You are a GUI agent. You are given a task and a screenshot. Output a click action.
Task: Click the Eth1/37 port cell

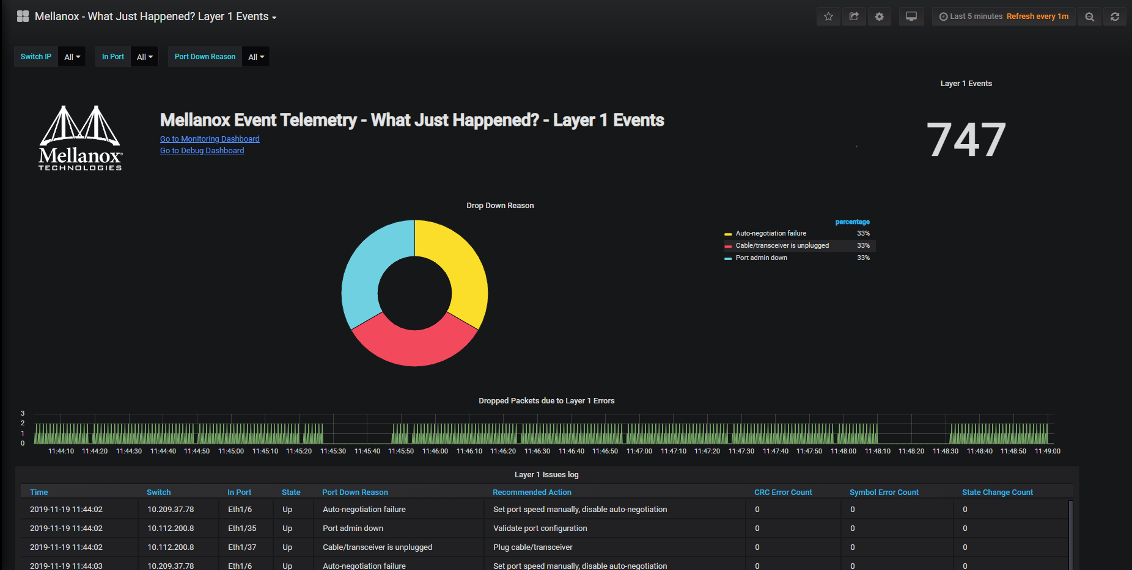point(242,547)
